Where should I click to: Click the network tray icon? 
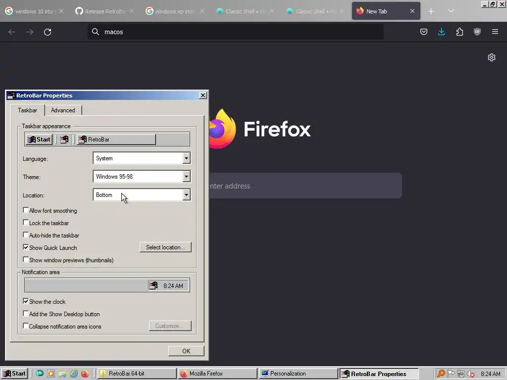tap(461, 374)
